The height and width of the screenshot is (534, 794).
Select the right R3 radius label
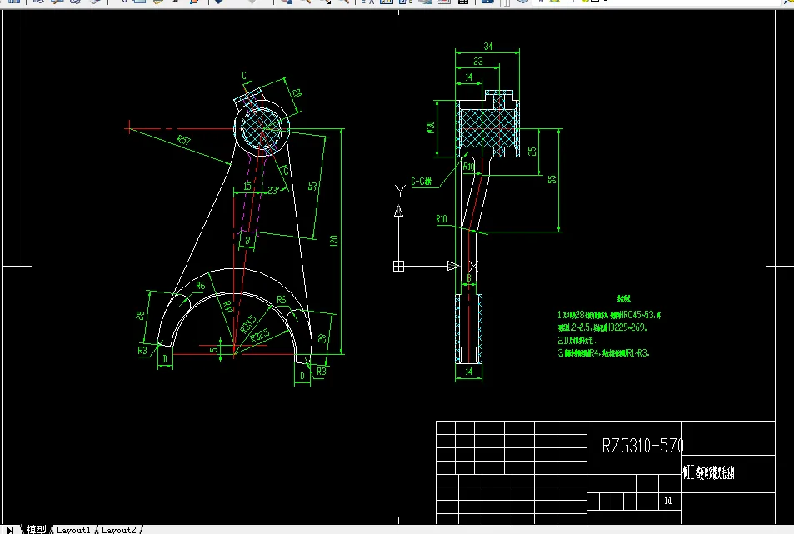coord(322,371)
